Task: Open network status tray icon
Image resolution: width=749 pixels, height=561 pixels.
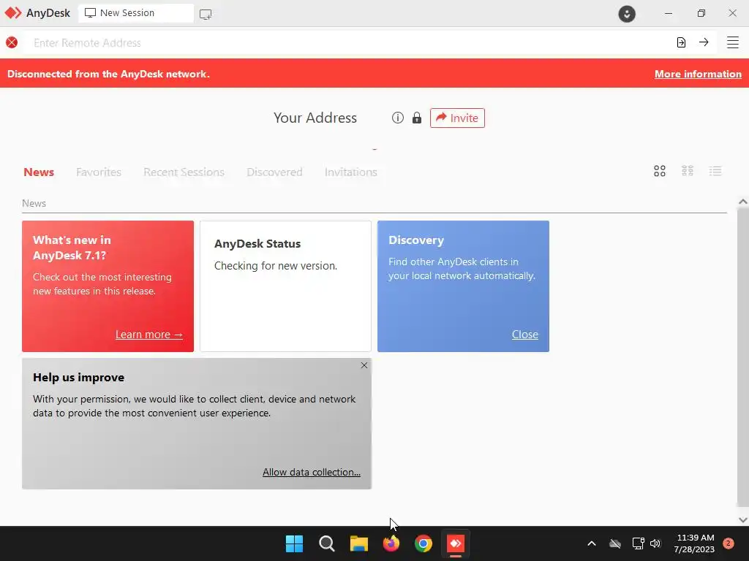Action: (638, 543)
